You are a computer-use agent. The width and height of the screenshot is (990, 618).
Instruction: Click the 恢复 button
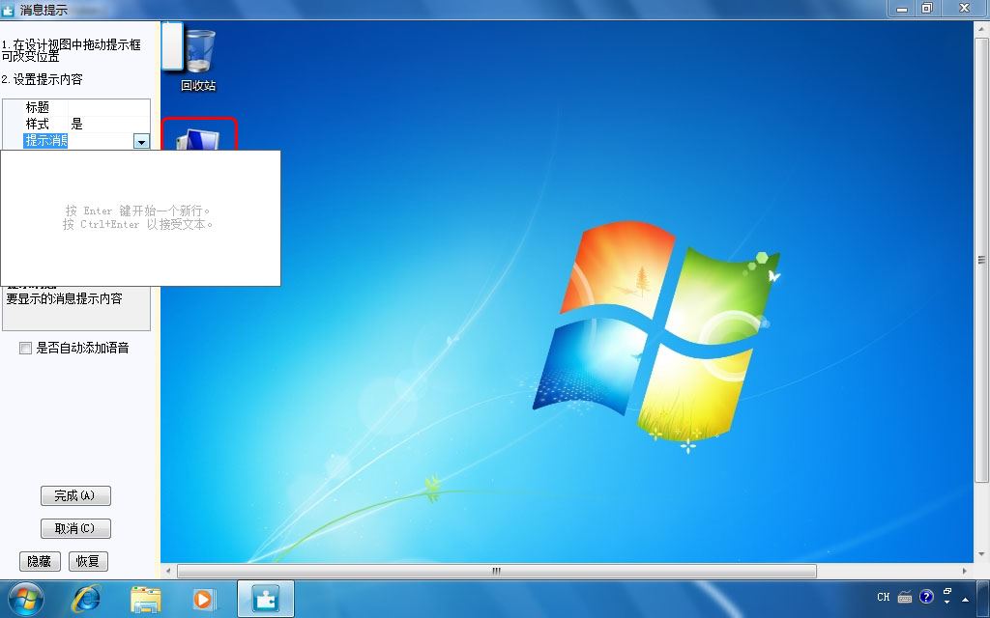tap(88, 561)
